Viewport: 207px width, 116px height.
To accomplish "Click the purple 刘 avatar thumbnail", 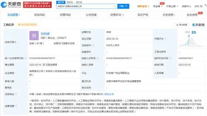I will (x=34, y=35).
